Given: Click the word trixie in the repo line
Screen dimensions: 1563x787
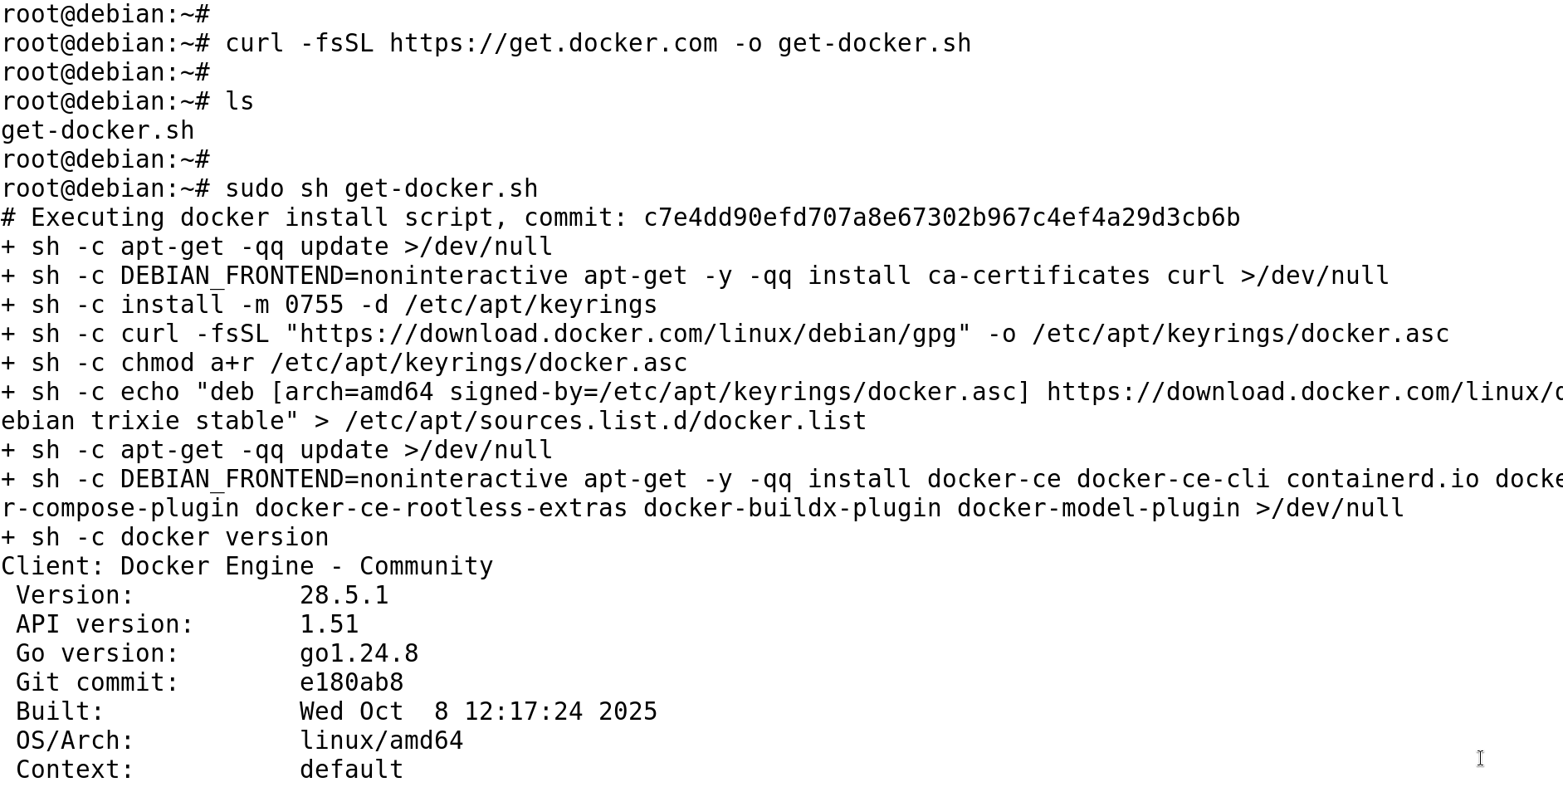Looking at the screenshot, I should (x=134, y=421).
